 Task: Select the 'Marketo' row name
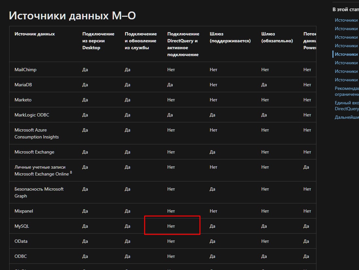point(23,100)
